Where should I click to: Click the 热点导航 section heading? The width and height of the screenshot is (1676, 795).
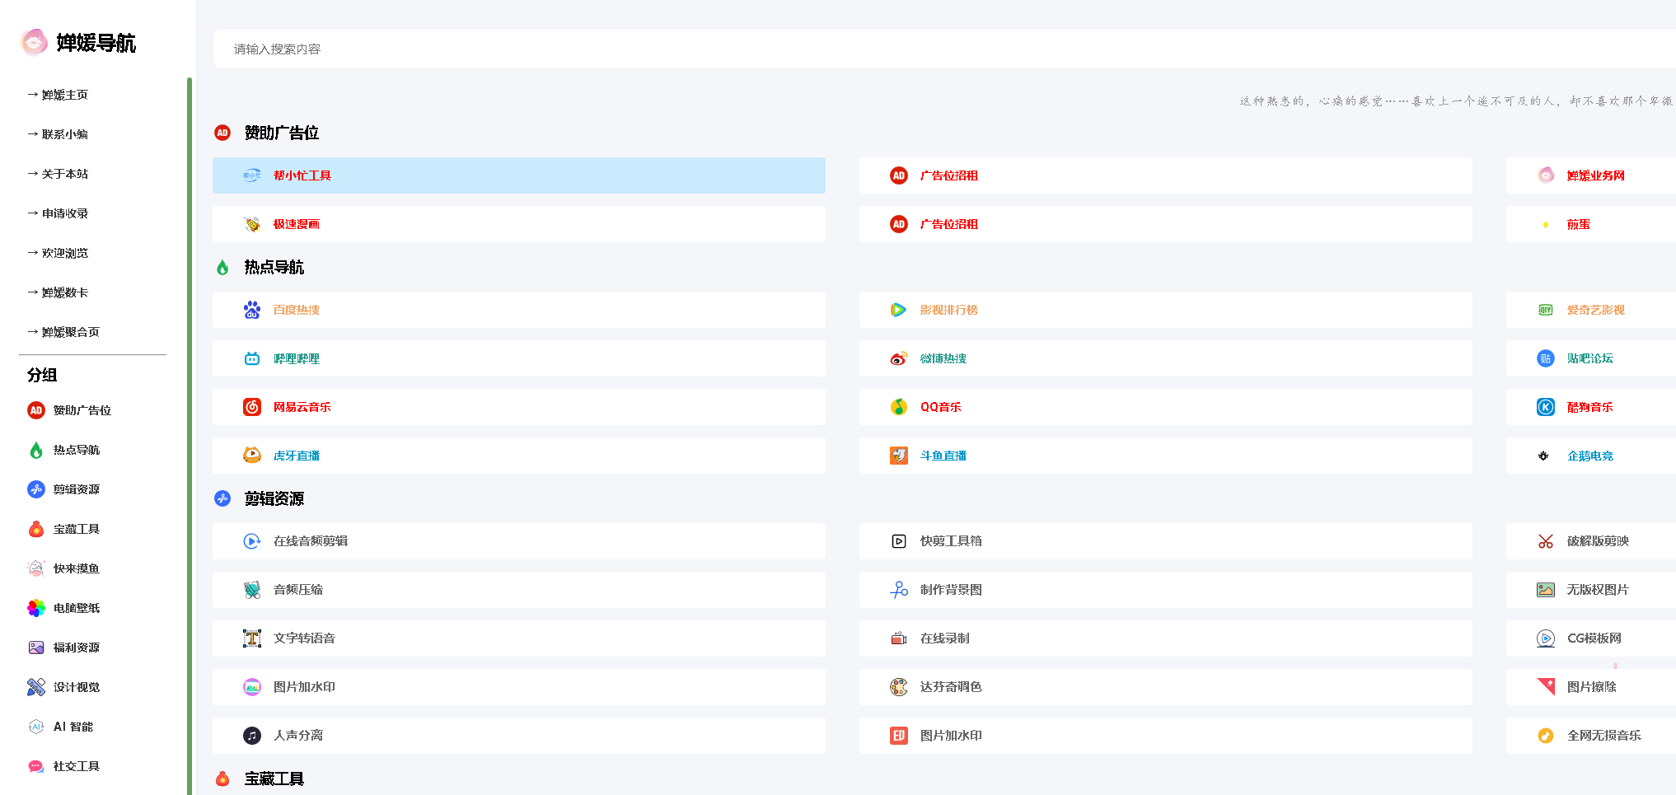coord(274,267)
